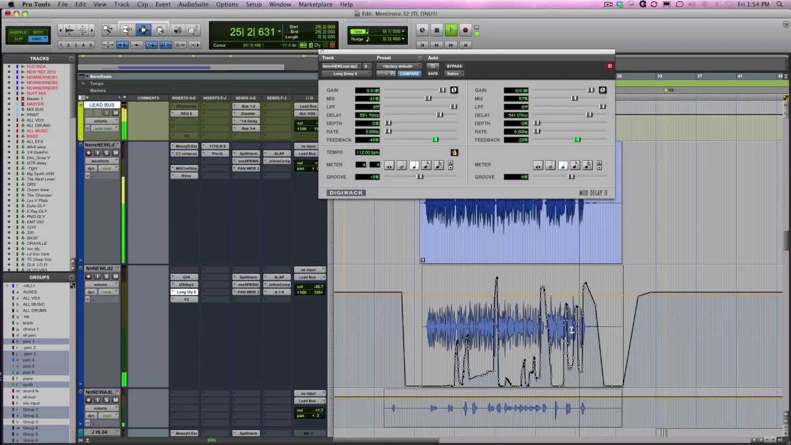
Task: Select sixteenth note duration in right channel
Action: (x=587, y=165)
